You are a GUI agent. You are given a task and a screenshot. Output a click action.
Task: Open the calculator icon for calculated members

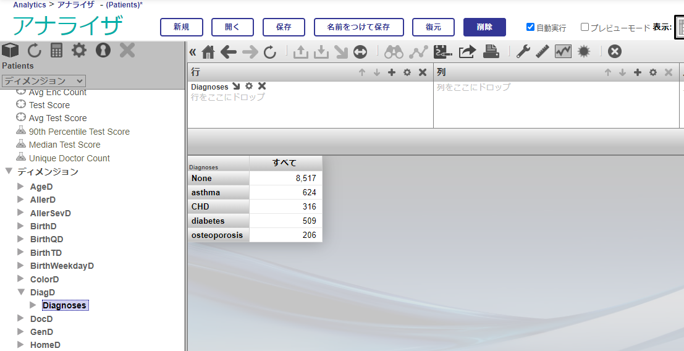coord(57,50)
